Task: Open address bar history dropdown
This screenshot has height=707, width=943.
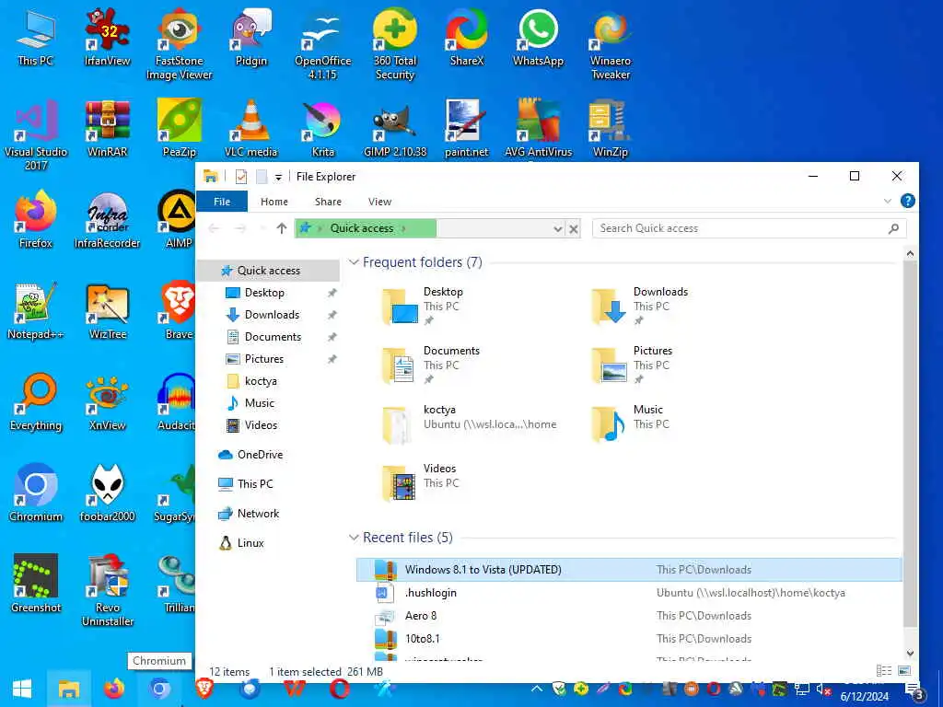Action: pos(557,228)
